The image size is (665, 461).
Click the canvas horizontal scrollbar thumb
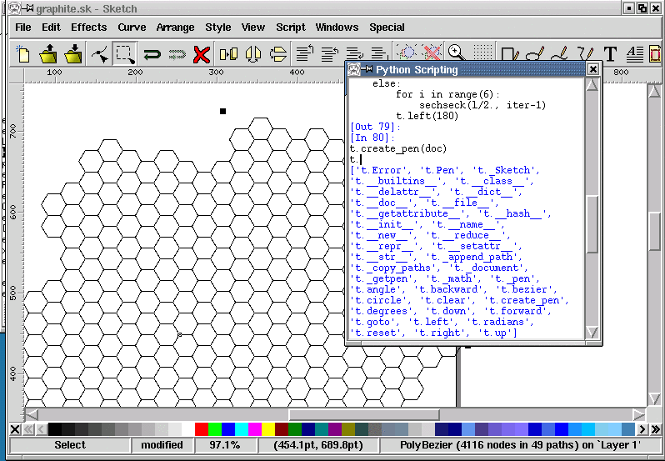(364, 414)
